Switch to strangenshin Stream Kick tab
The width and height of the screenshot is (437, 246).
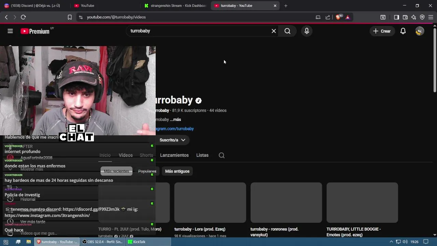(x=175, y=5)
